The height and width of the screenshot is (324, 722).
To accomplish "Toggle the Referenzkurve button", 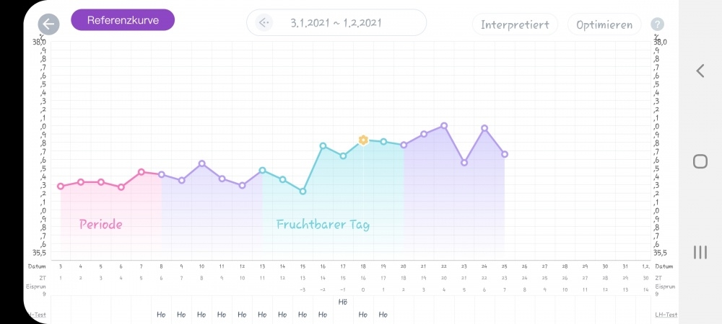I will click(123, 20).
